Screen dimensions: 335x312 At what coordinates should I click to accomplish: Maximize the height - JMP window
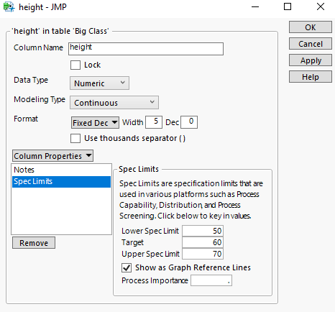tap(288, 6)
